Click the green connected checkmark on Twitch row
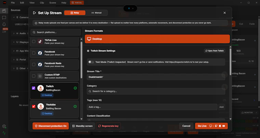Viewport: 260px width, 138px height. (75, 88)
